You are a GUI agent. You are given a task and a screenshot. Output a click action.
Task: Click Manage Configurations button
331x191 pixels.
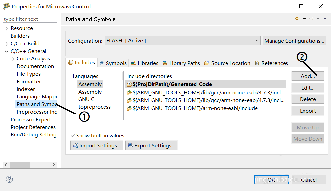click(294, 41)
